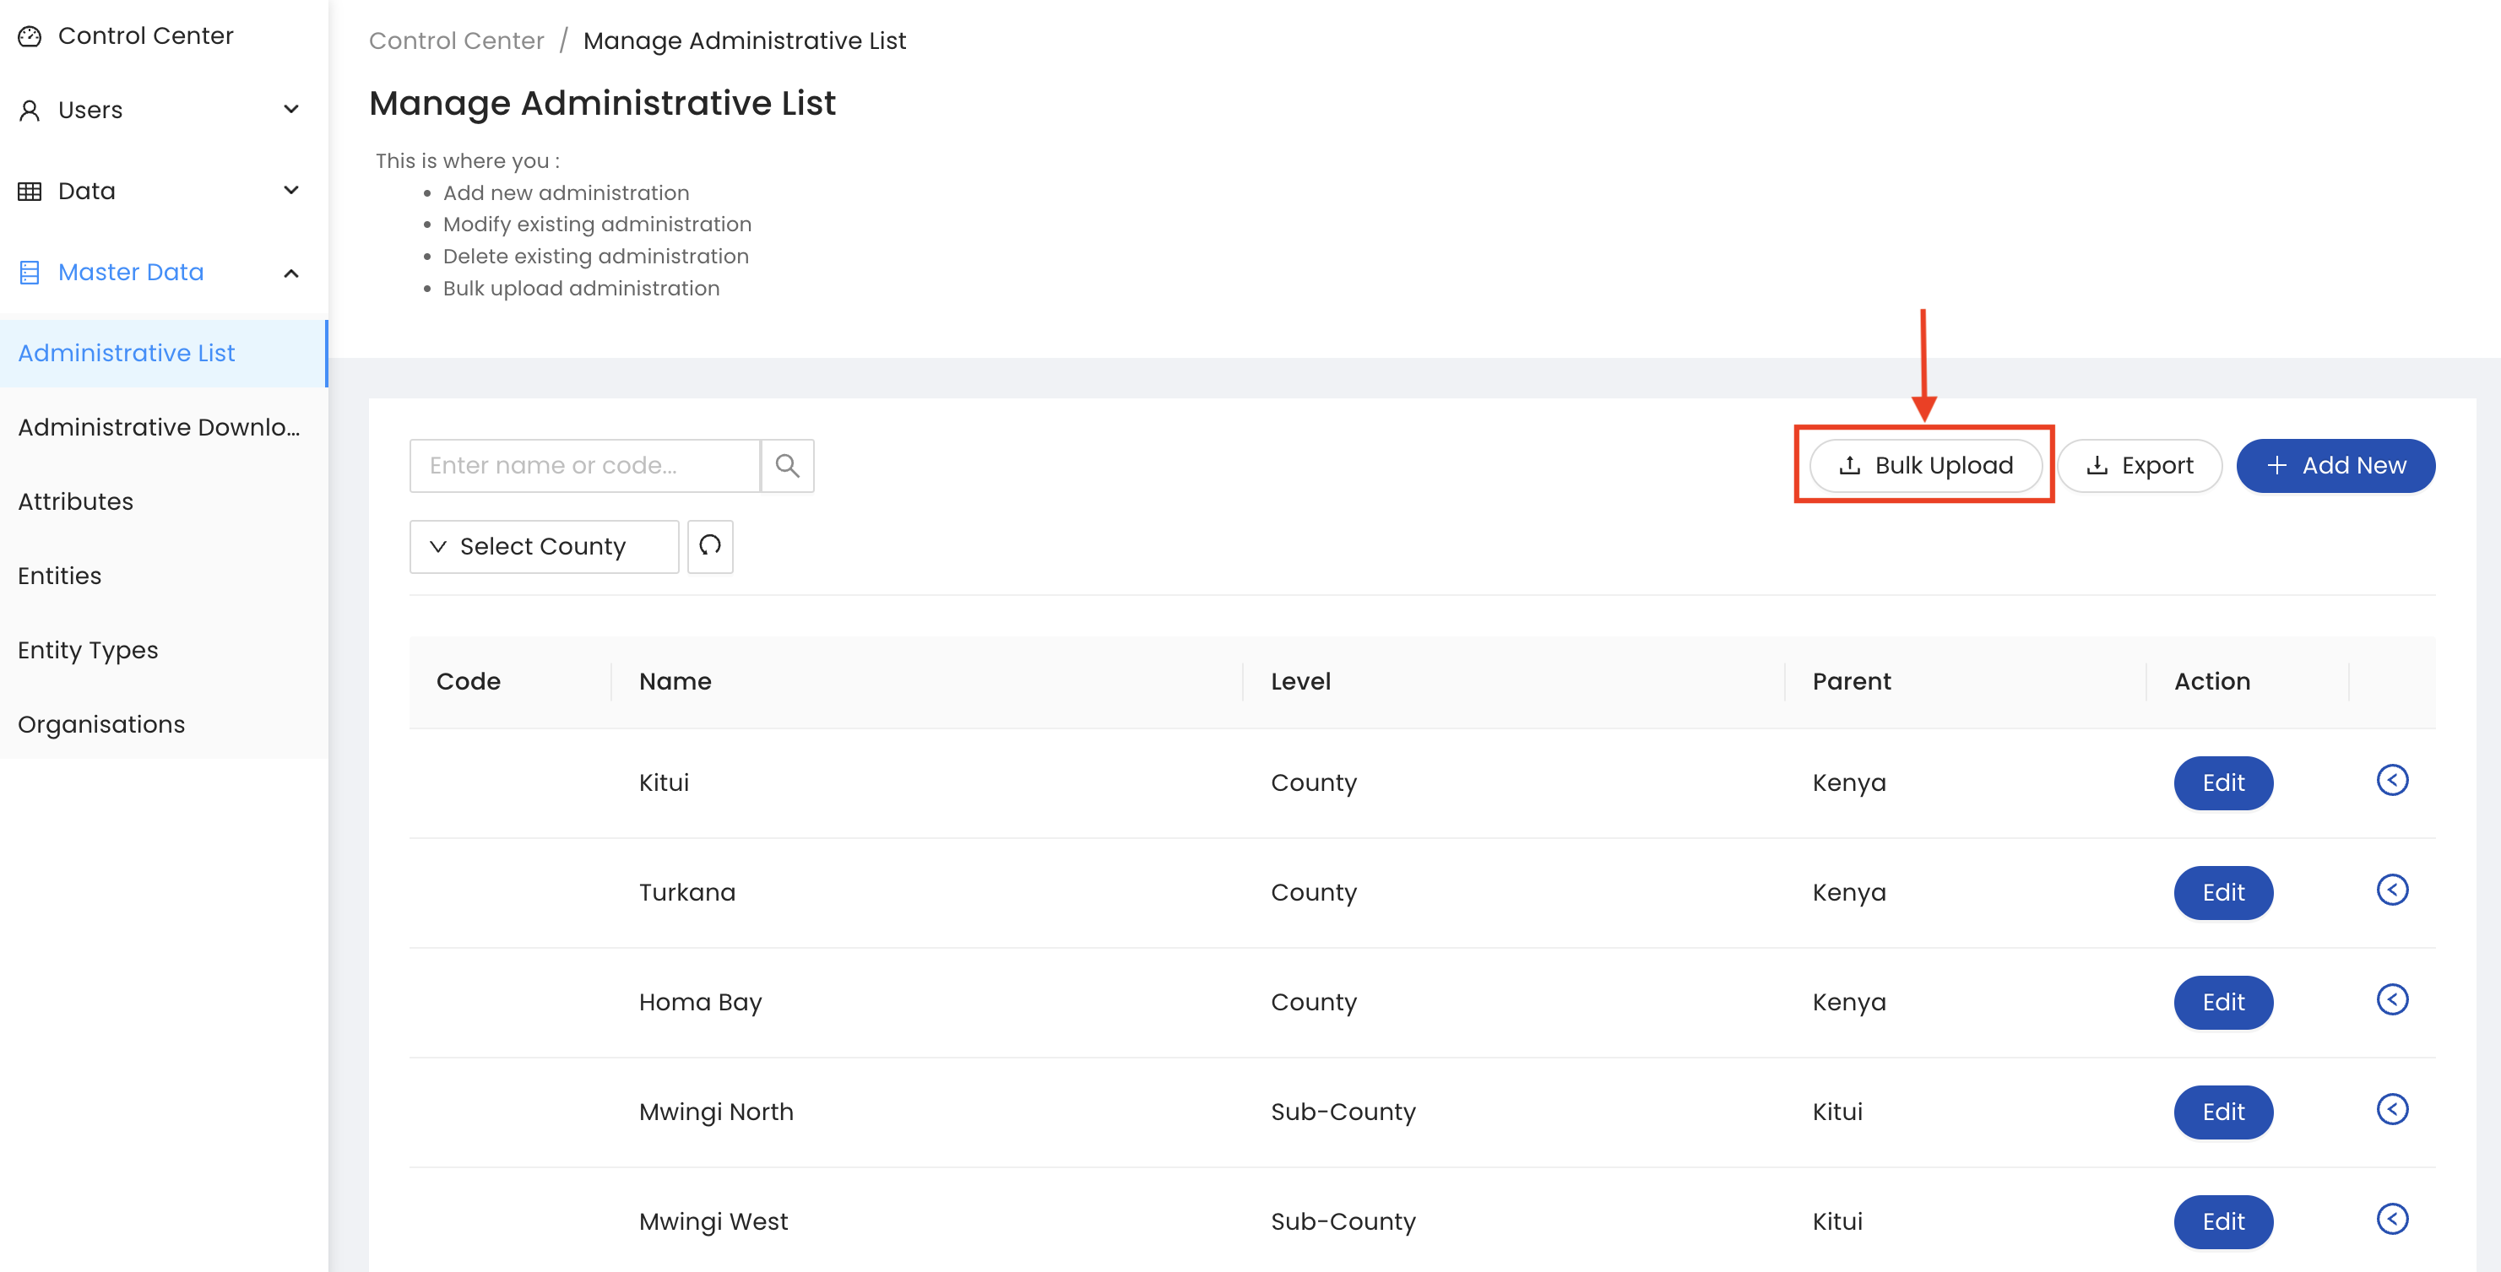The height and width of the screenshot is (1272, 2501).
Task: Click the Control Center dashboard icon
Action: coord(30,36)
